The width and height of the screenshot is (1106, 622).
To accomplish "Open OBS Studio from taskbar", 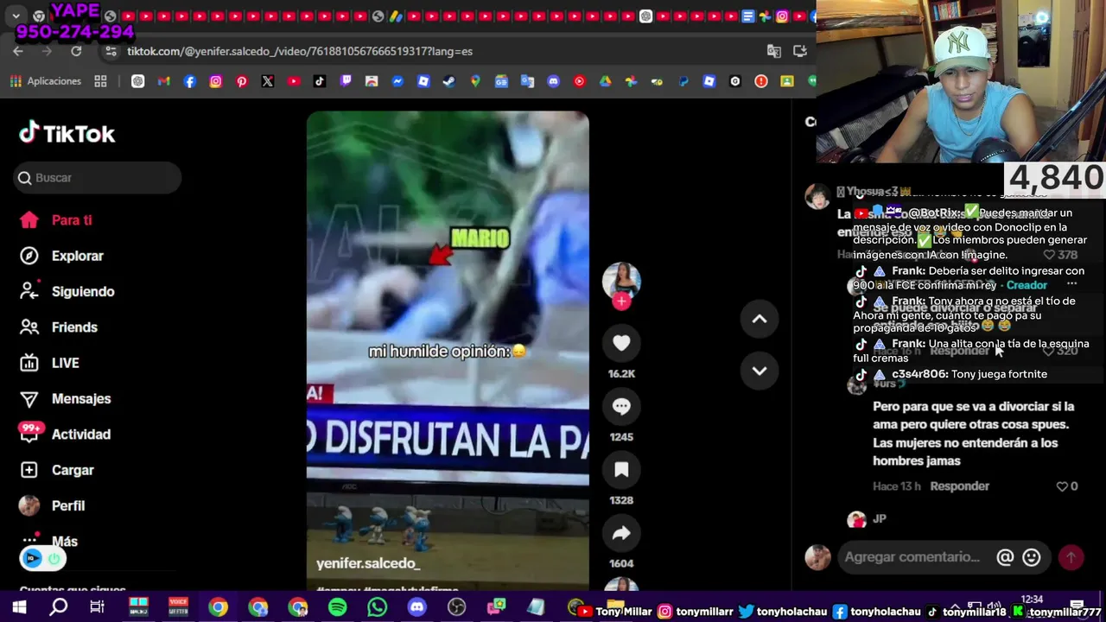I will point(457,607).
